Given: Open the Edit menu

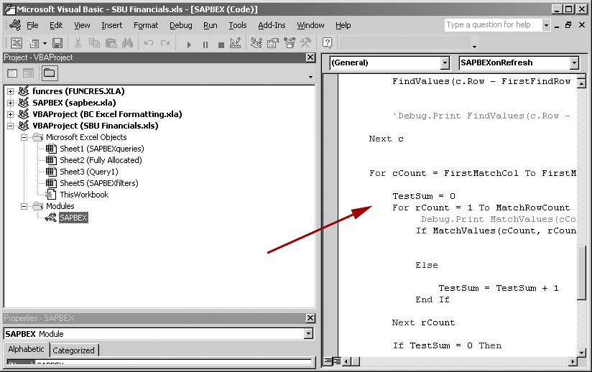Looking at the screenshot, I should click(x=56, y=25).
